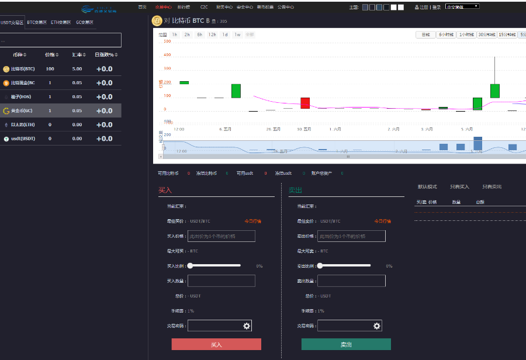Click the red 买入 buy button
Screen dimensions: 526x360
coord(216,344)
